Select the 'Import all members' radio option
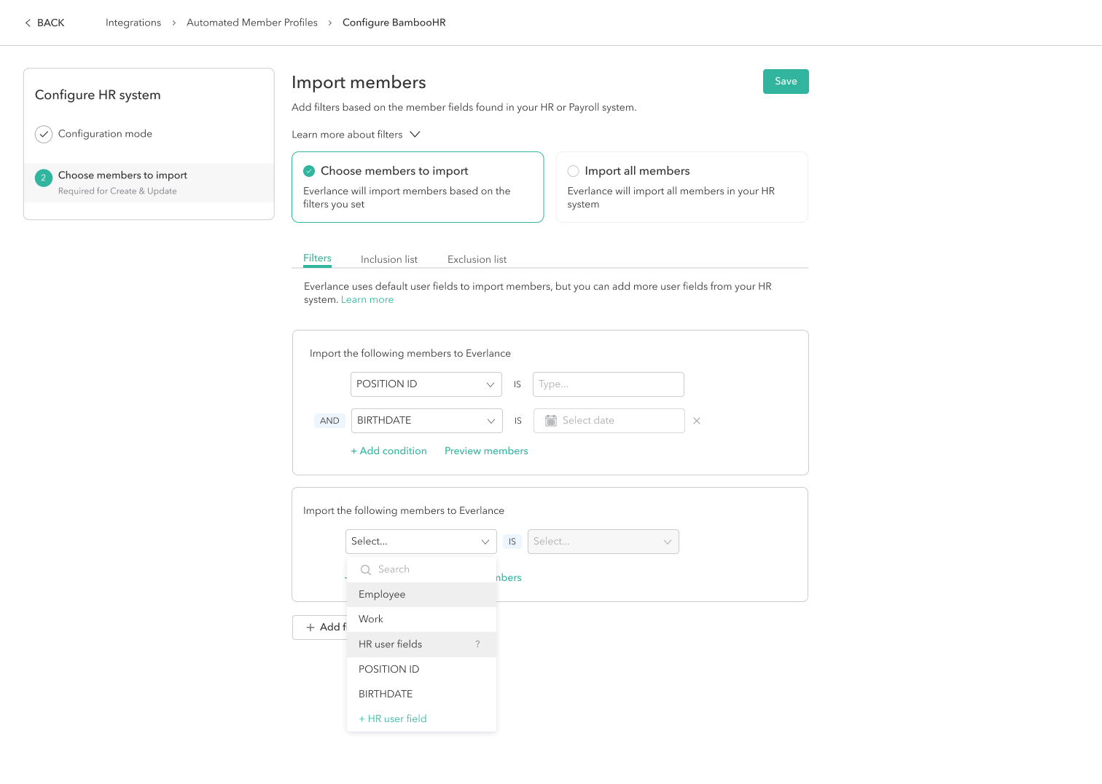Screen dimensions: 1102x784 (x=573, y=171)
